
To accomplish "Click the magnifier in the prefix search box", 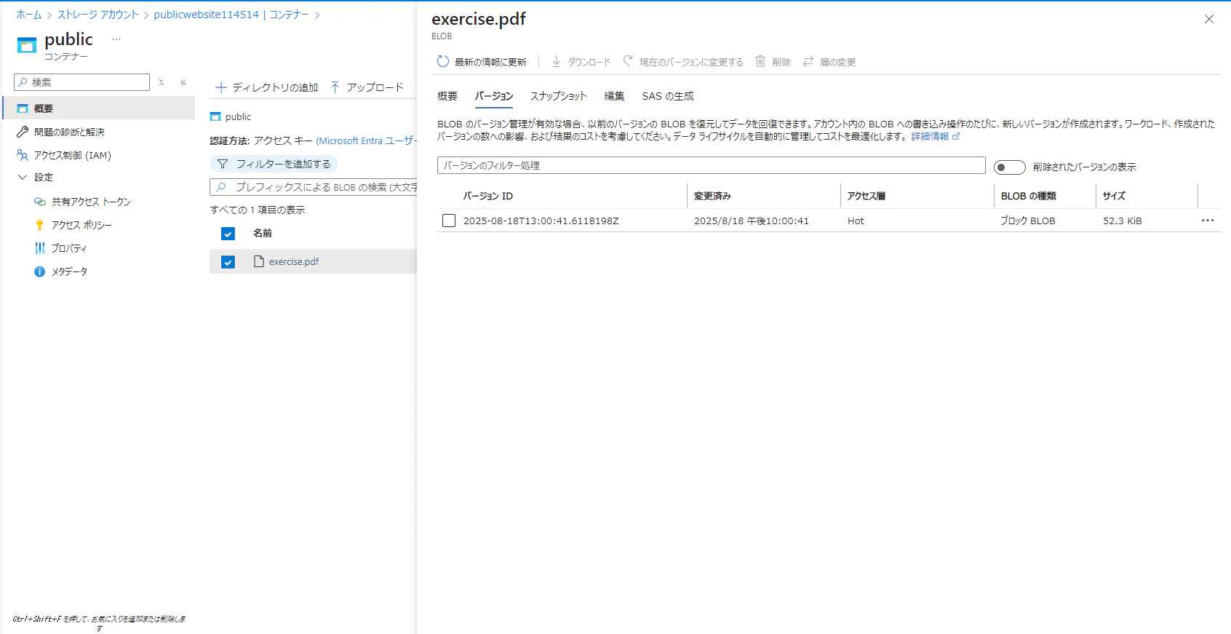I will [x=221, y=187].
